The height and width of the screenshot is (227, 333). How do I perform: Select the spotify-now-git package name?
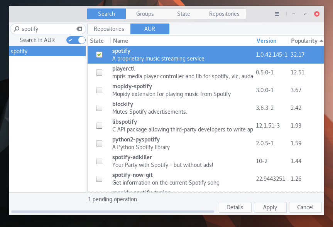pos(132,175)
